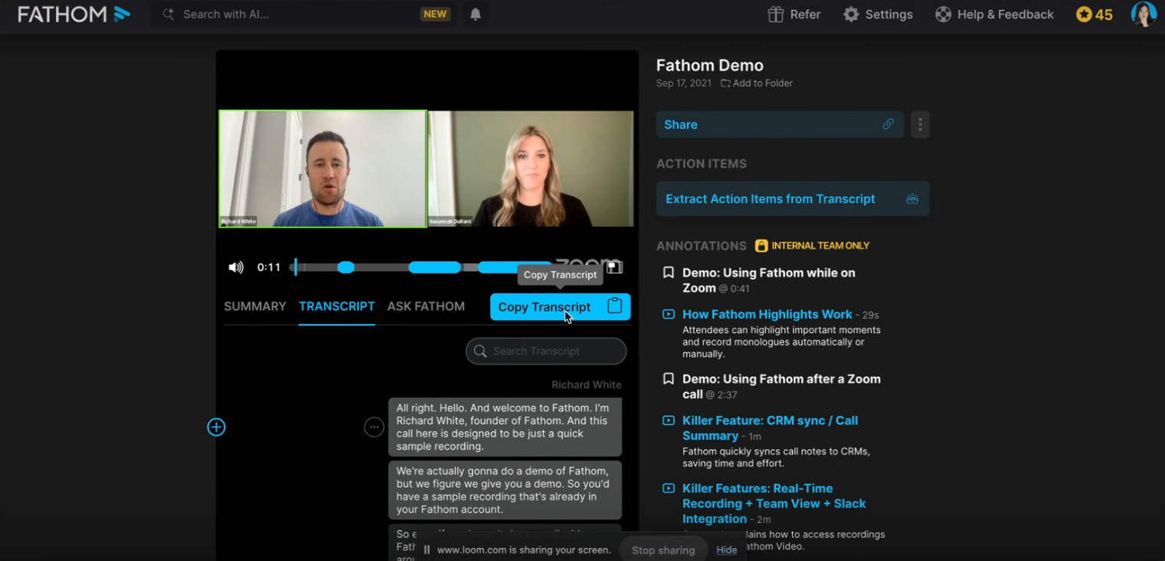Click the Fathom logo in the header
The width and height of the screenshot is (1165, 561).
click(74, 14)
